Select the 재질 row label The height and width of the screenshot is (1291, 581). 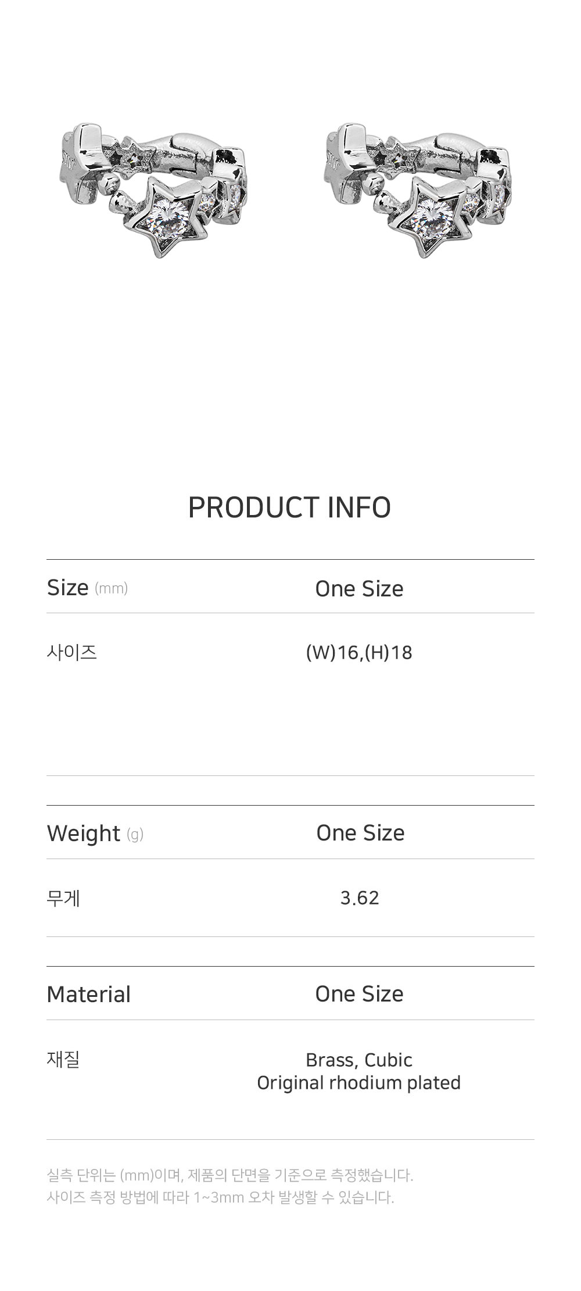(63, 1059)
